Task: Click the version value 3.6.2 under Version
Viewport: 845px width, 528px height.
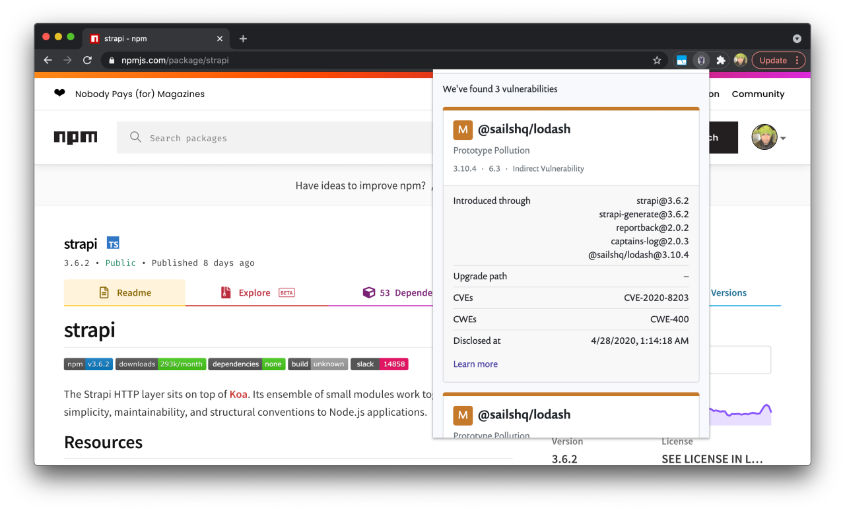Action: click(564, 458)
